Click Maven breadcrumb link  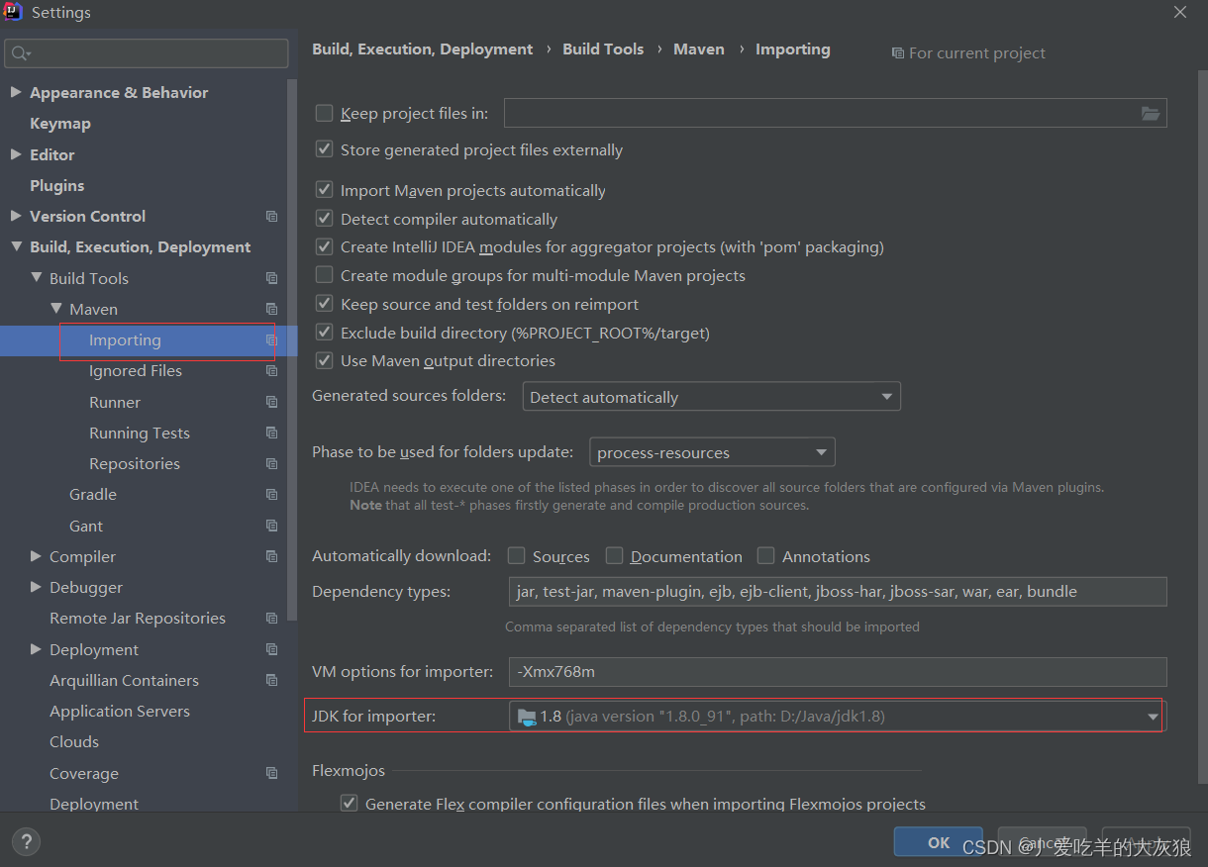(x=699, y=49)
